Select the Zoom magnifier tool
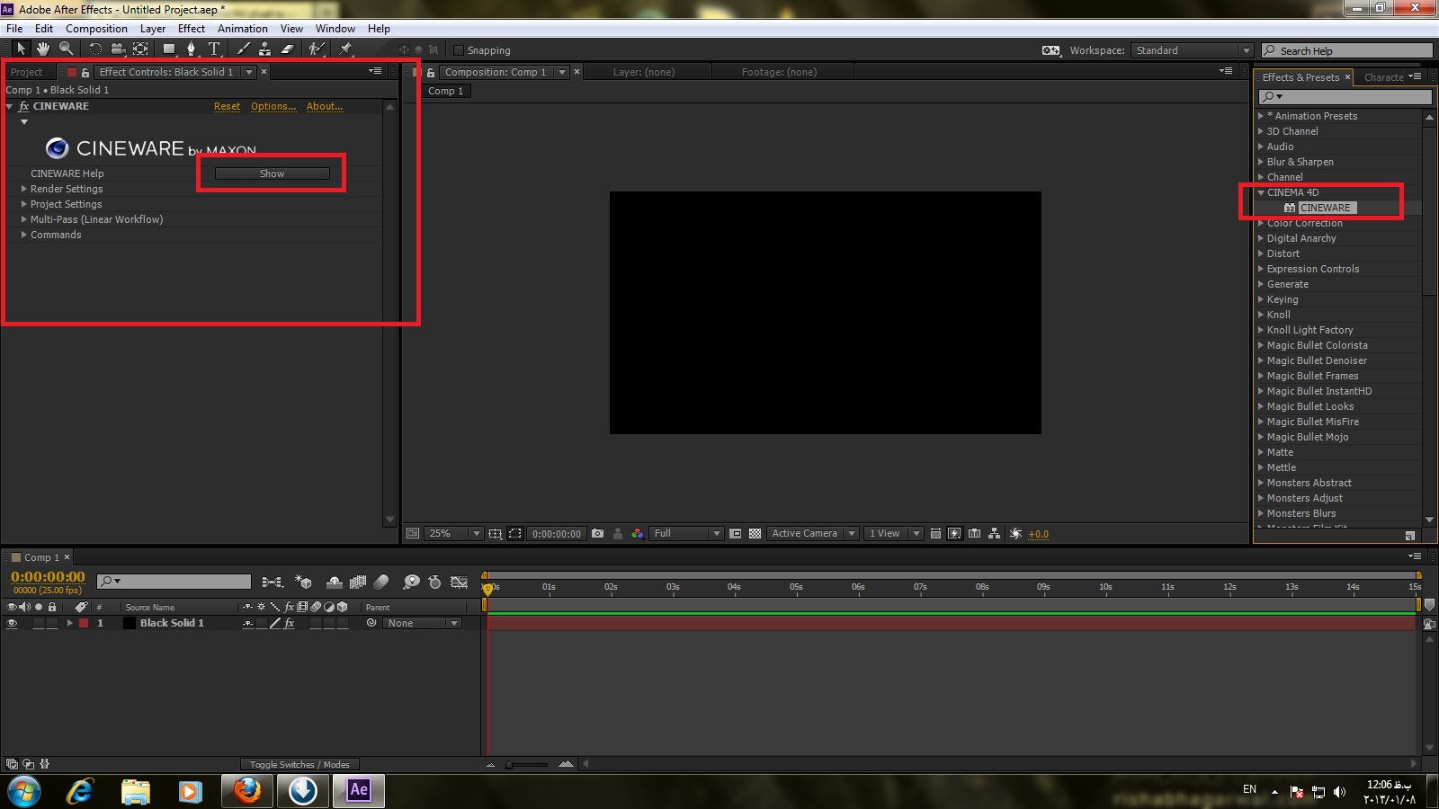The image size is (1439, 809). [x=66, y=49]
